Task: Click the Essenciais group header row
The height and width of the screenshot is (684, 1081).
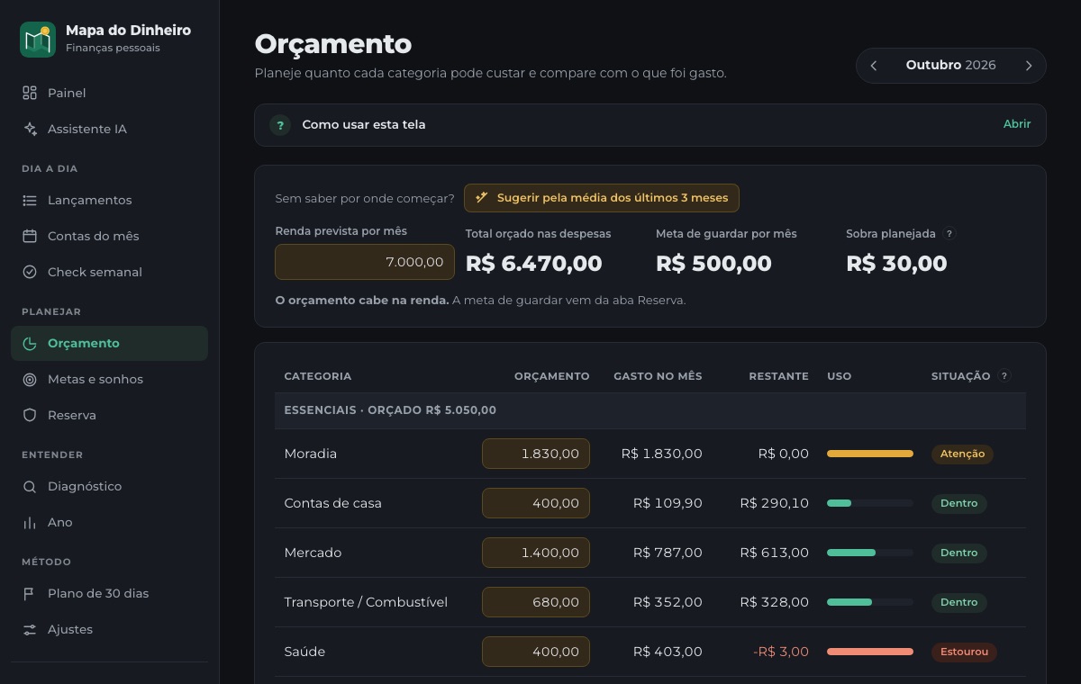Action: [650, 410]
